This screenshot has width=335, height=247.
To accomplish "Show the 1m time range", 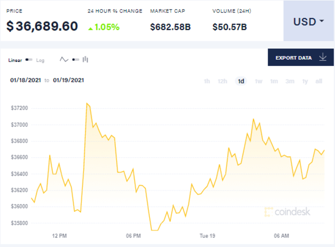I will 274,81.
